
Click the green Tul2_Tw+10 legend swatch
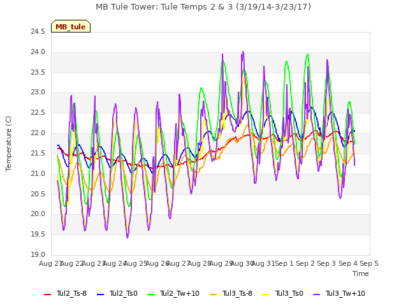click(x=151, y=295)
